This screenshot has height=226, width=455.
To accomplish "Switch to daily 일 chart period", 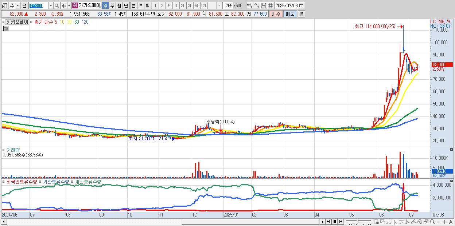I will click(x=105, y=5).
